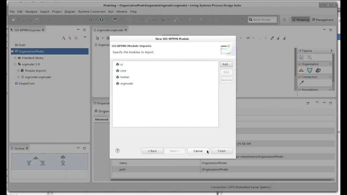Pick the cyan Role shape palette icon
Viewport: 347px width, 195px height.
(x=310, y=70)
